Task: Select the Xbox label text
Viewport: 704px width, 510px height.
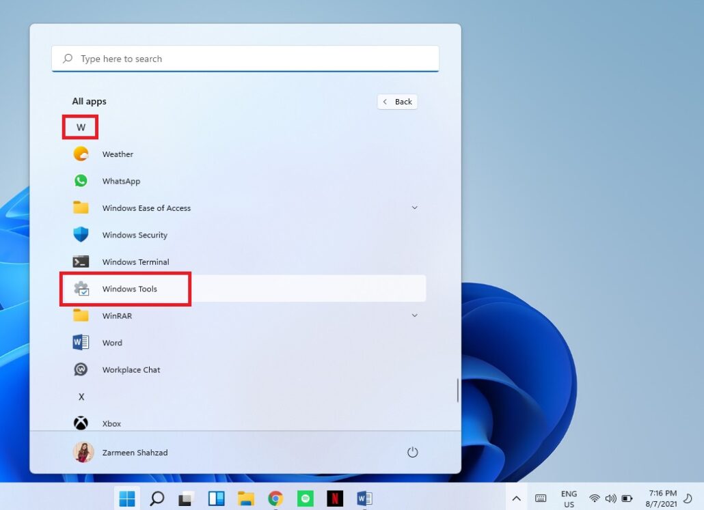Action: tap(111, 423)
